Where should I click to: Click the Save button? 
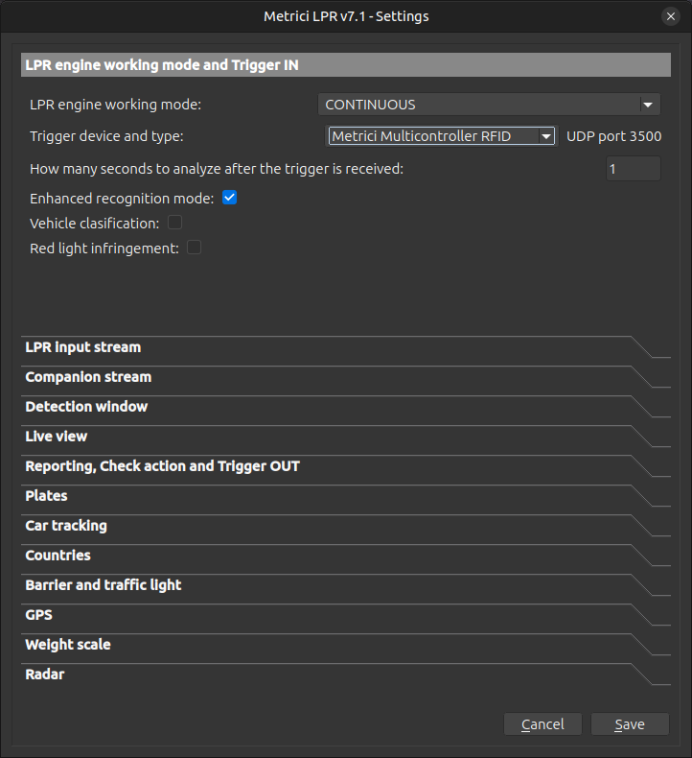point(630,724)
